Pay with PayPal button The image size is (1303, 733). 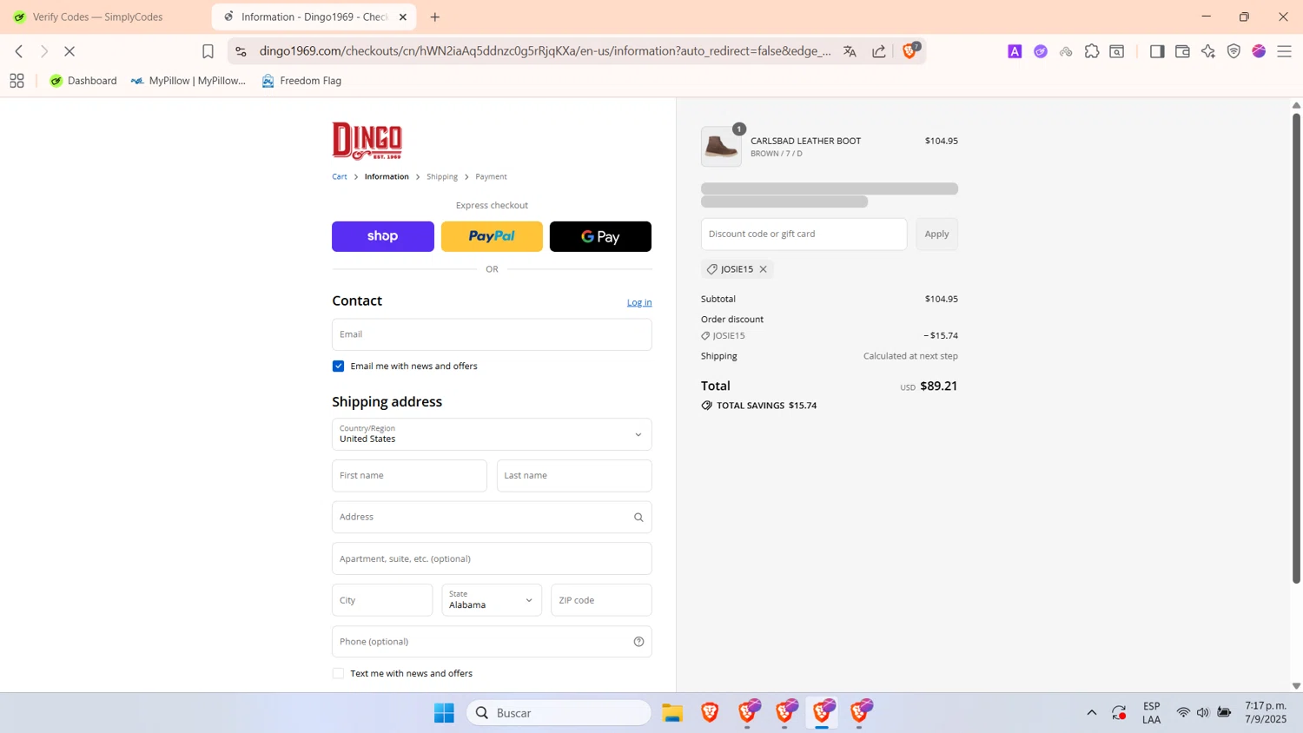pyautogui.click(x=492, y=236)
